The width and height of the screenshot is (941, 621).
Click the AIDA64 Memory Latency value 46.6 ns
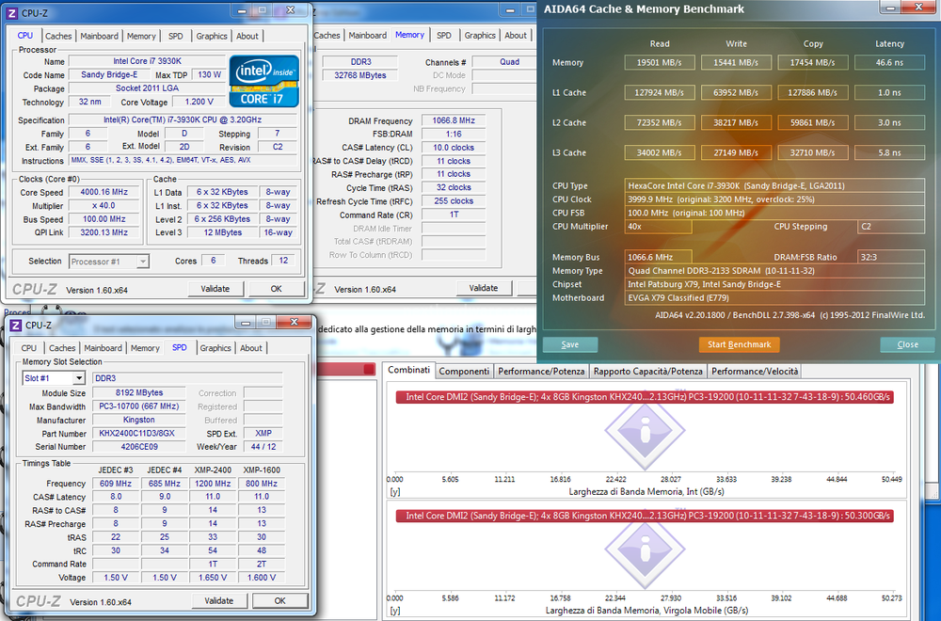click(889, 62)
